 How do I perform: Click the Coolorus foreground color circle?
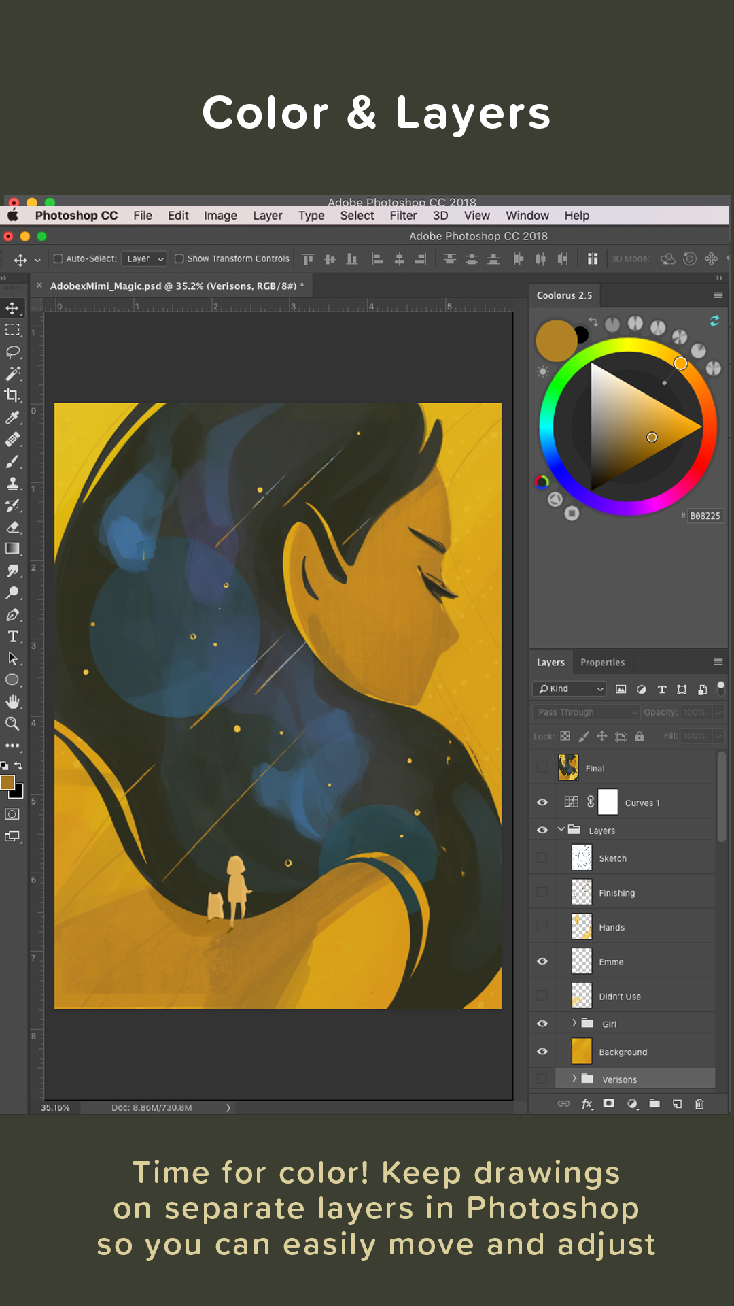(x=556, y=341)
